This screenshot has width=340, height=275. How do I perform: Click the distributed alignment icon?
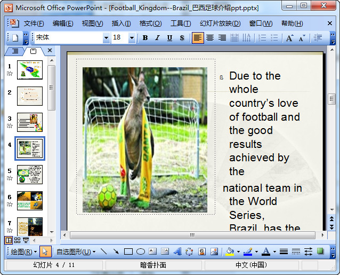234,38
